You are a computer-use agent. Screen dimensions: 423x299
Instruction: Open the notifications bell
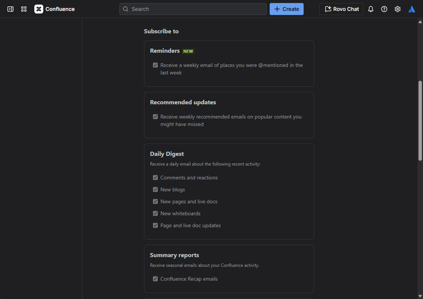370,9
